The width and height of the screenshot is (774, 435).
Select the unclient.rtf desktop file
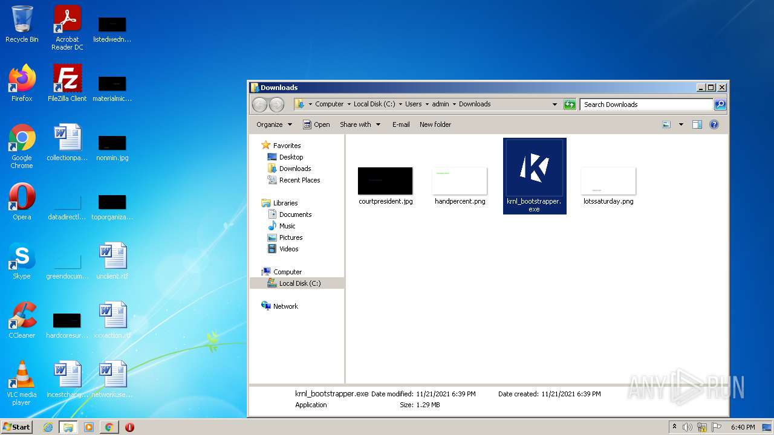coord(112,261)
